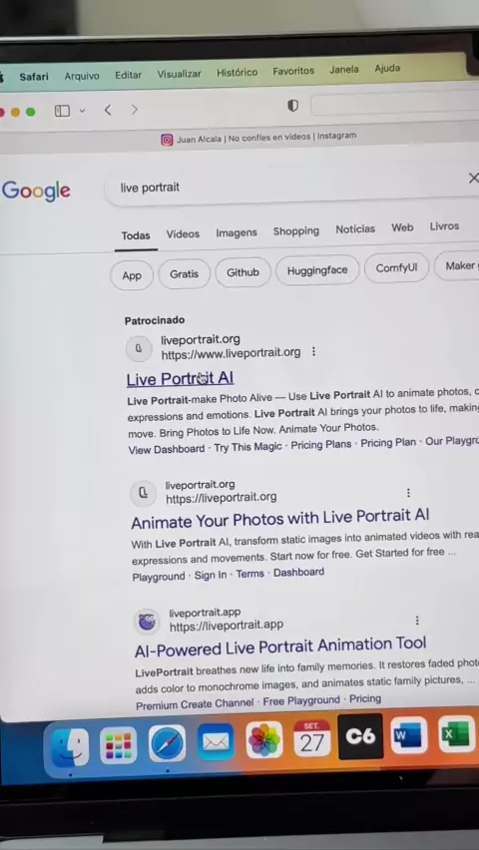Open Launchpad from the dock
This screenshot has height=850, width=479.
(x=119, y=745)
